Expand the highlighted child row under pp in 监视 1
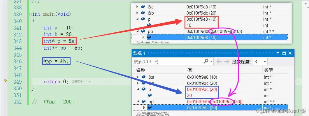The width and height of the screenshot is (309, 116). [x=144, y=108]
